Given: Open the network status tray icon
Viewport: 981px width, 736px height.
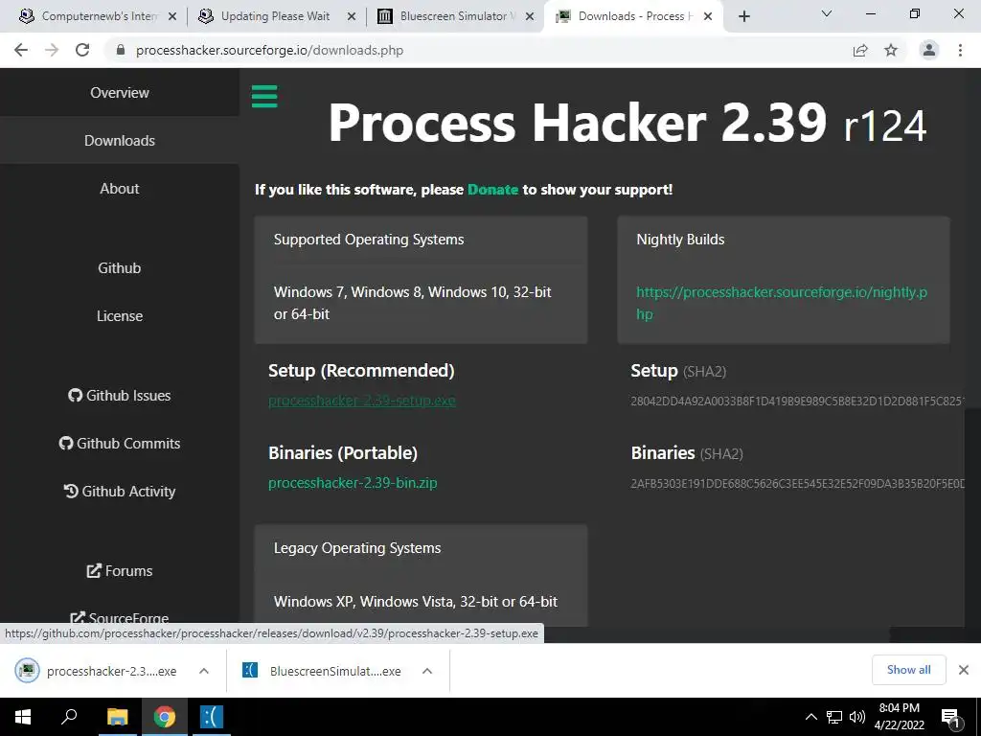Looking at the screenshot, I should pyautogui.click(x=834, y=717).
